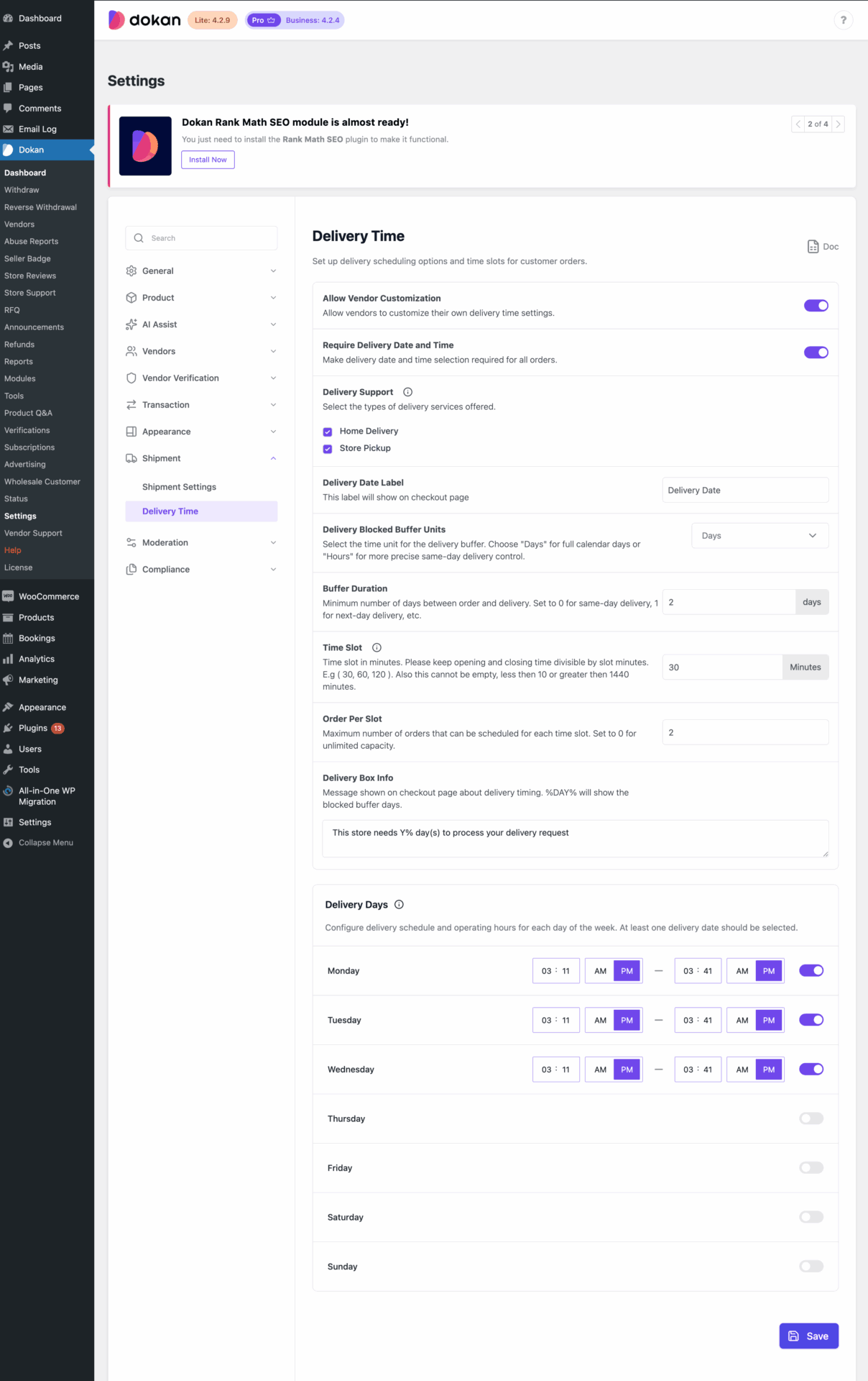
Task: Enable Thursday delivery toggle
Action: click(811, 1118)
